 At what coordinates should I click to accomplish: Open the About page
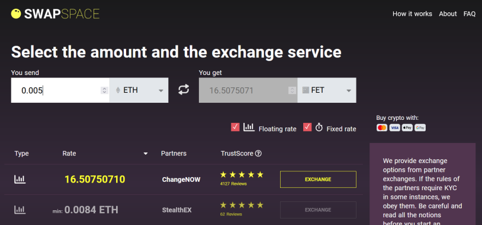[x=448, y=14]
